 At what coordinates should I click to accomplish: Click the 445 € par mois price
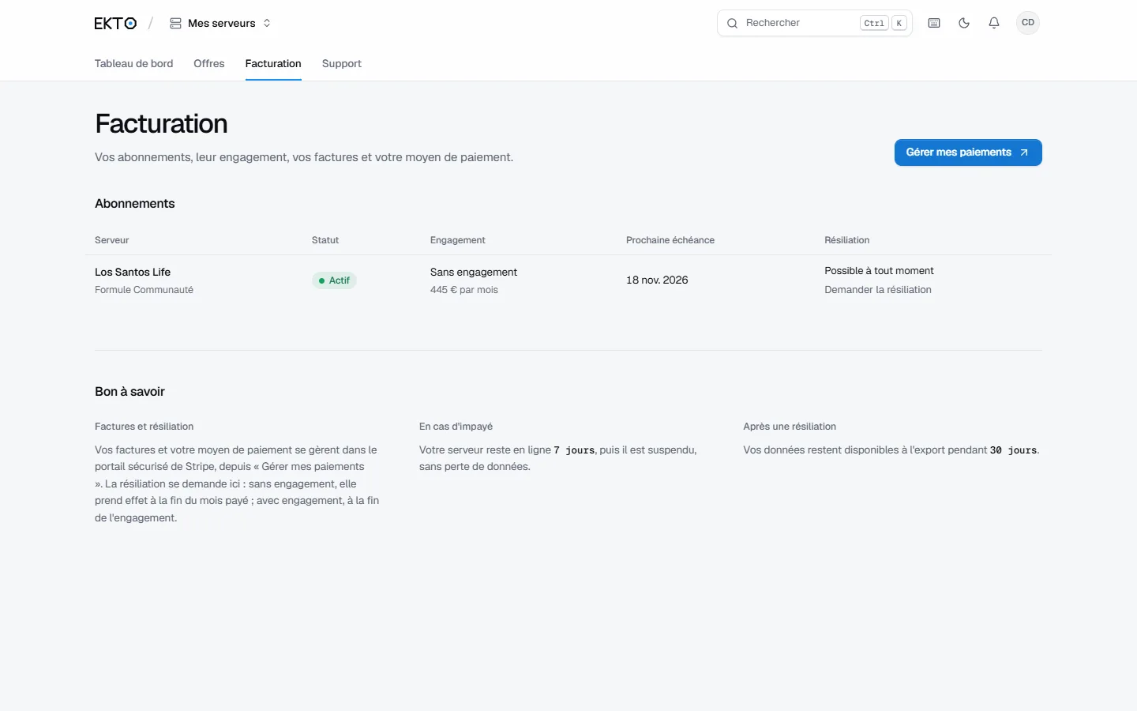[464, 290]
